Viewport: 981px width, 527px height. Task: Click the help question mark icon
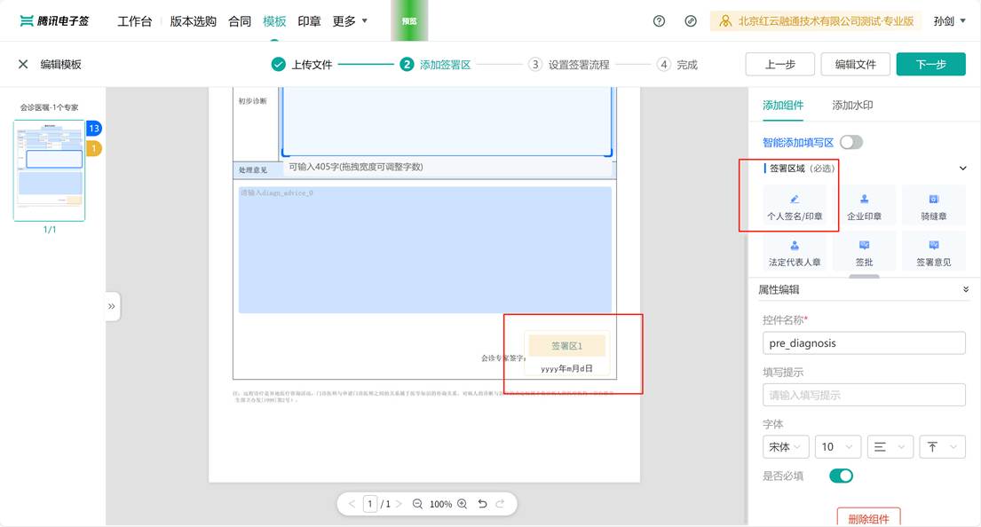(659, 21)
